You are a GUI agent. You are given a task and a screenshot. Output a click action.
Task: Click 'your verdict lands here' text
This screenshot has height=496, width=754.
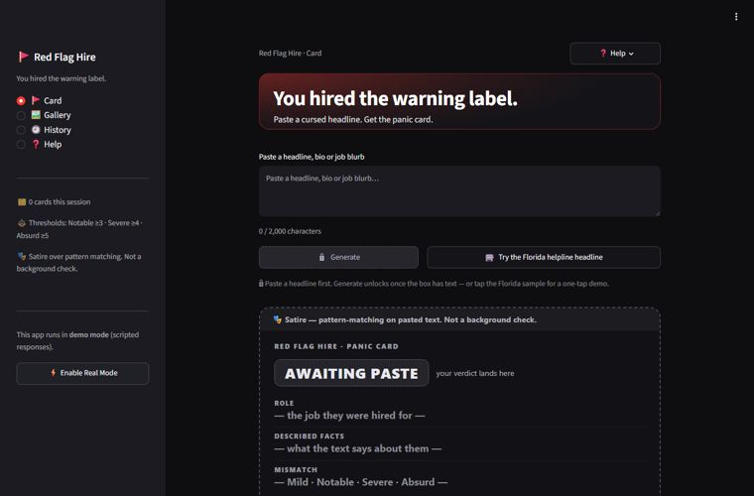475,373
